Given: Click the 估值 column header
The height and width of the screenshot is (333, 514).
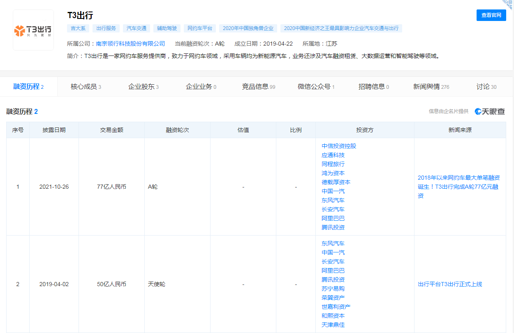Looking at the screenshot, I should tap(243, 130).
